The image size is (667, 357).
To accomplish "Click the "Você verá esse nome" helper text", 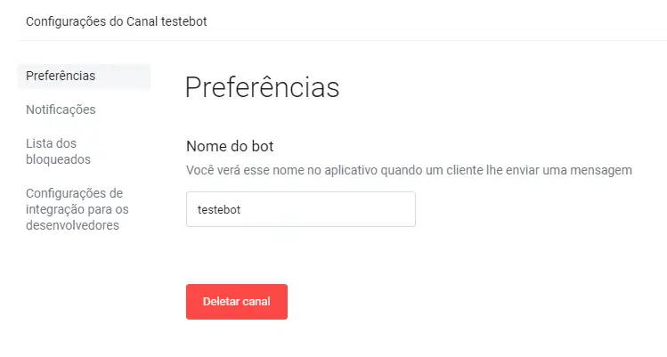I will click(x=409, y=169).
